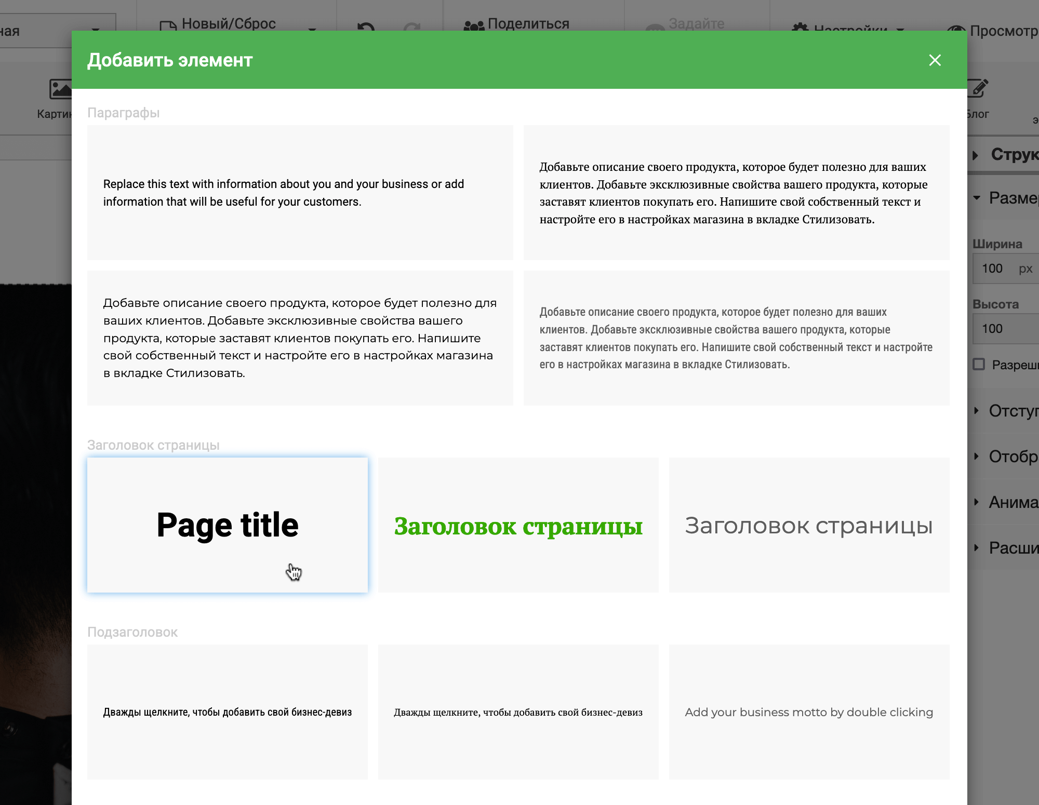This screenshot has width=1039, height=805.
Task: Select the serif 'Дважды щелкните' subheading
Action: pyautogui.click(x=518, y=712)
